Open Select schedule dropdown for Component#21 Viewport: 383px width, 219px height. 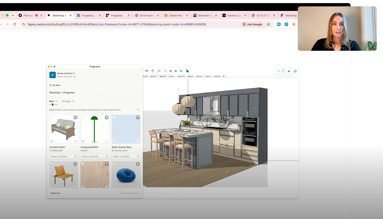click(63, 157)
